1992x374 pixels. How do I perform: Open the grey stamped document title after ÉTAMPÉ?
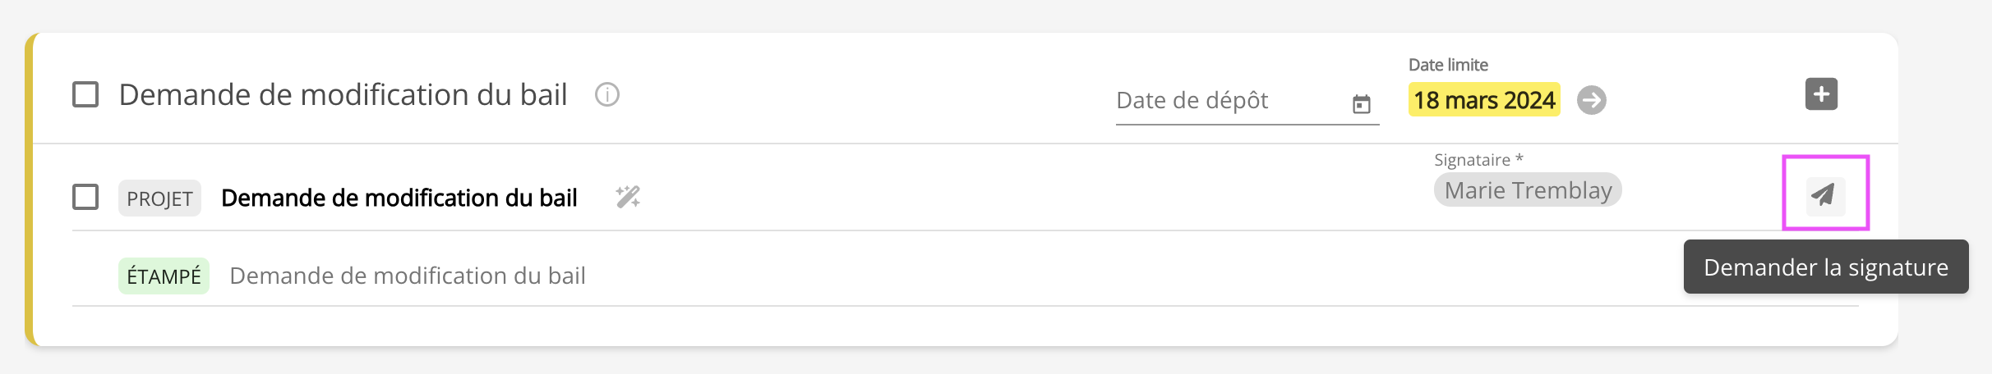pos(408,276)
